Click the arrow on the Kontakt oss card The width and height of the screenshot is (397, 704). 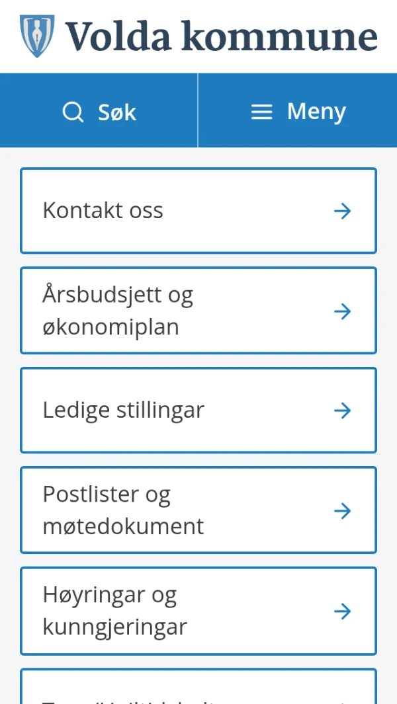tap(342, 210)
